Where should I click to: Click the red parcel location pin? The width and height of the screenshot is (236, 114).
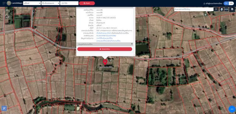(105, 62)
